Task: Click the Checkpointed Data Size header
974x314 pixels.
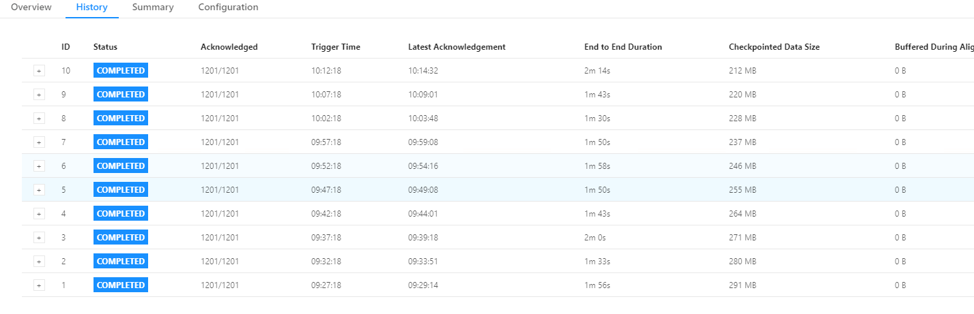Action: coord(774,47)
